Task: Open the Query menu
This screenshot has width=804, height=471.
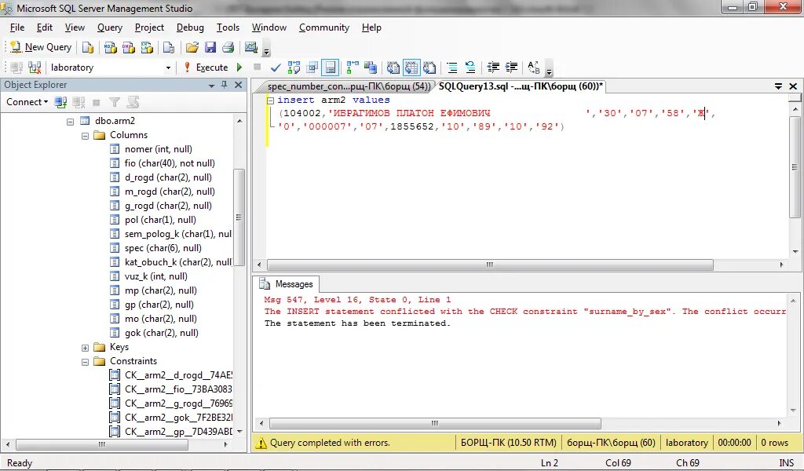Action: 110,27
